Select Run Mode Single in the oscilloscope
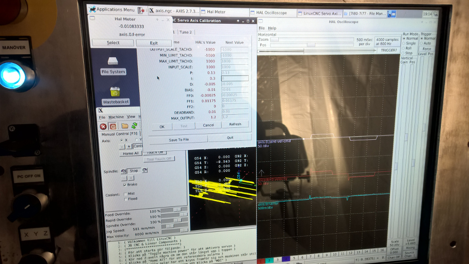 coord(404,44)
